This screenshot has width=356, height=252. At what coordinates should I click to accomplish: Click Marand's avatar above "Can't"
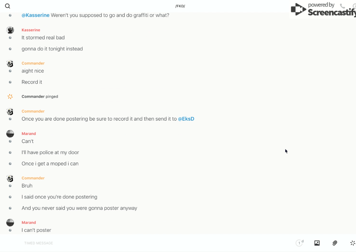click(10, 134)
